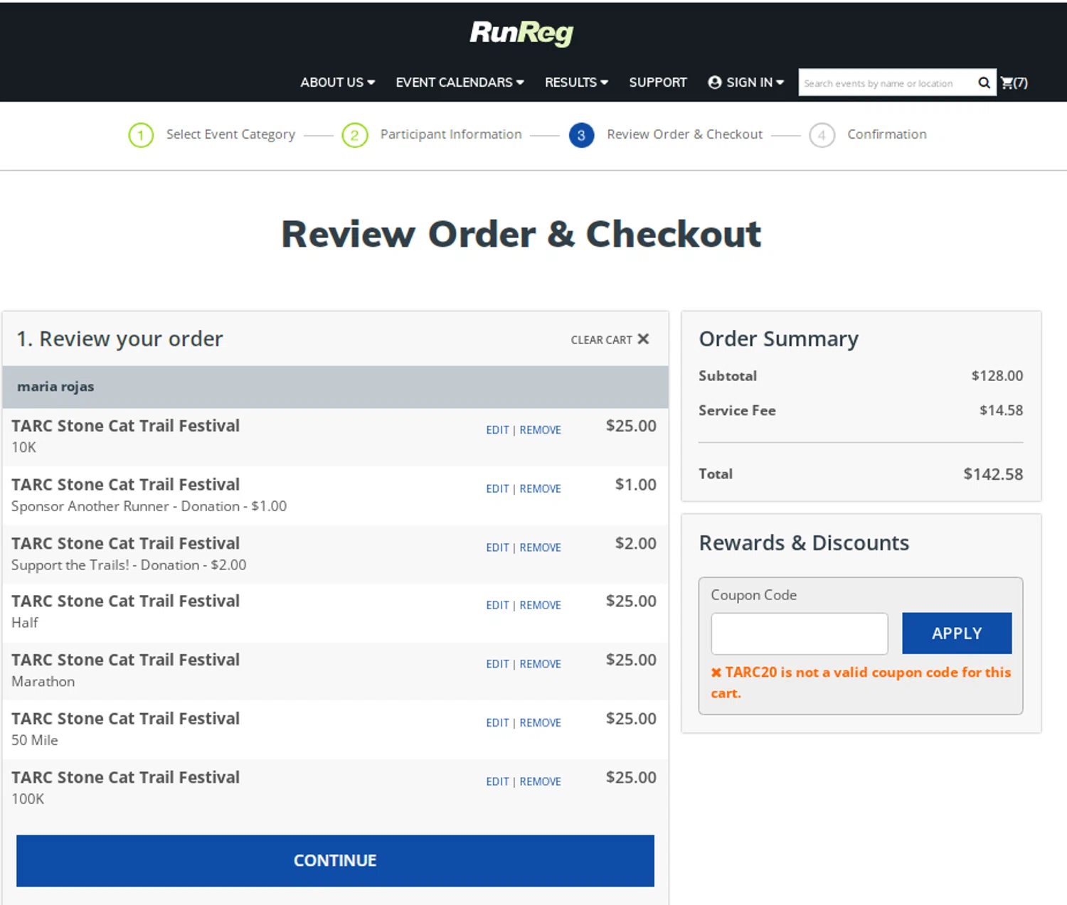The height and width of the screenshot is (905, 1067).
Task: Remove the 10K registration
Action: pyautogui.click(x=540, y=430)
